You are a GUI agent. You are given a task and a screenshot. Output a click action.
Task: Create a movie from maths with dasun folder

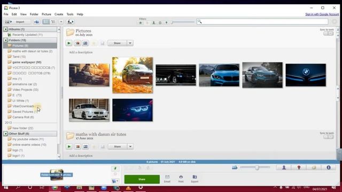85,147
